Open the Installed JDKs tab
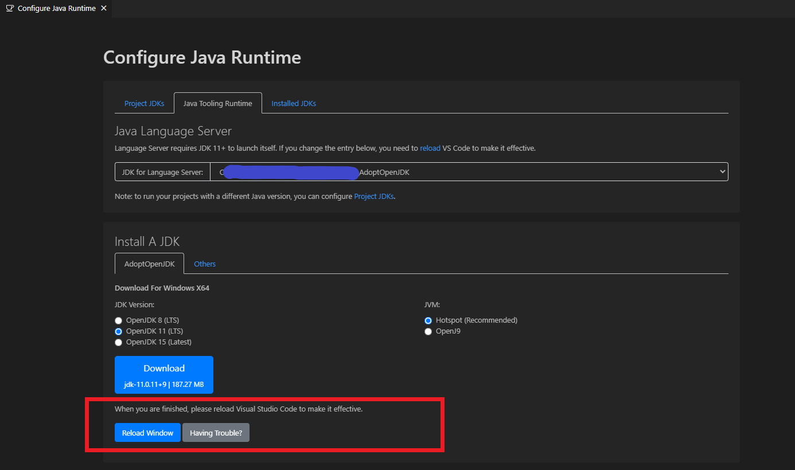 click(294, 104)
